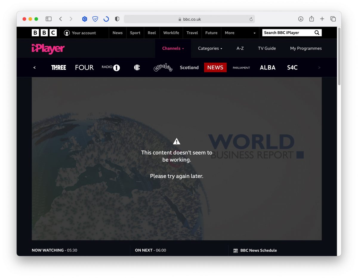Screen dimensions: 358x278
Task: Select the Radio 1 channel
Action: [x=111, y=68]
